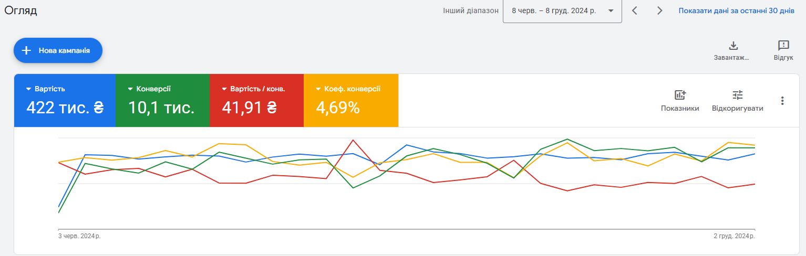Expand the Конверсії metric dropdown arrow
This screenshot has height=256, width=806.
(x=130, y=89)
